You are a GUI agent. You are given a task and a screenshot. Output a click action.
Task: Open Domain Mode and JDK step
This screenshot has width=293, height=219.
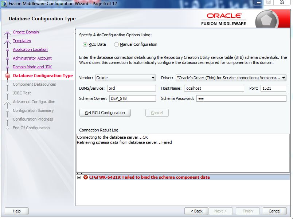32,67
